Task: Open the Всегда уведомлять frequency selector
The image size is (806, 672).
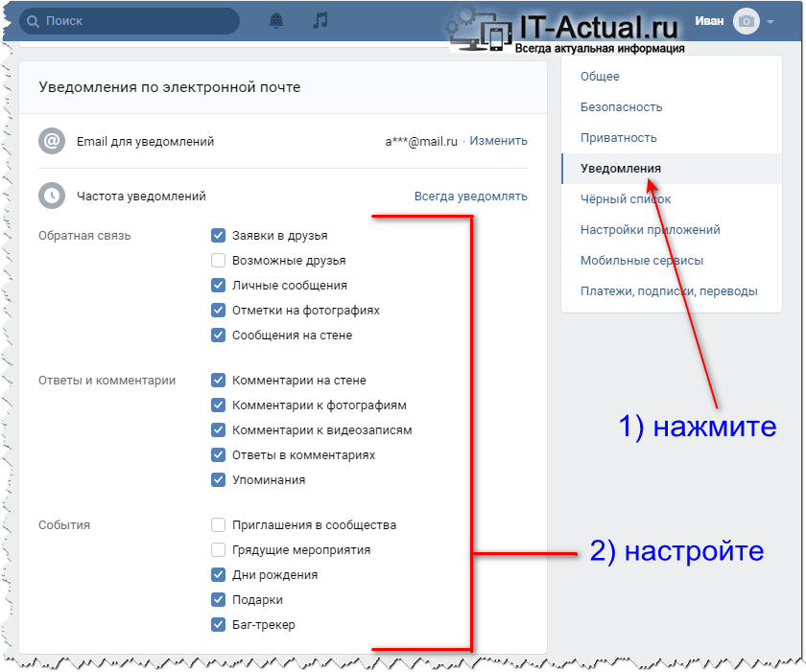Action: (x=470, y=197)
